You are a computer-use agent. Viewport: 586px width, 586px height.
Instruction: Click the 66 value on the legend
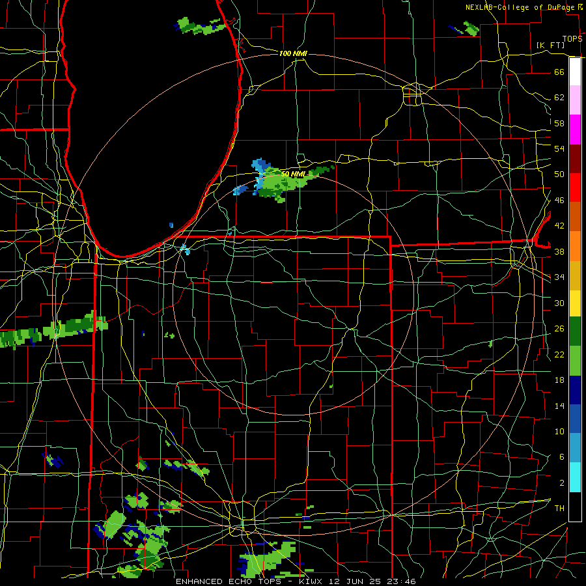(x=559, y=72)
